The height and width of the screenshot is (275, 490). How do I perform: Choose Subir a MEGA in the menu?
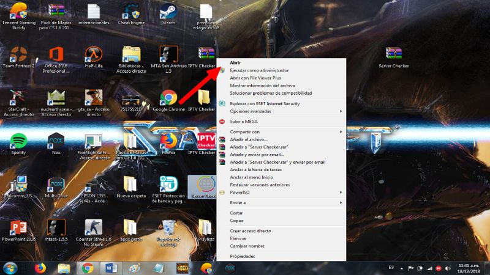pos(281,122)
